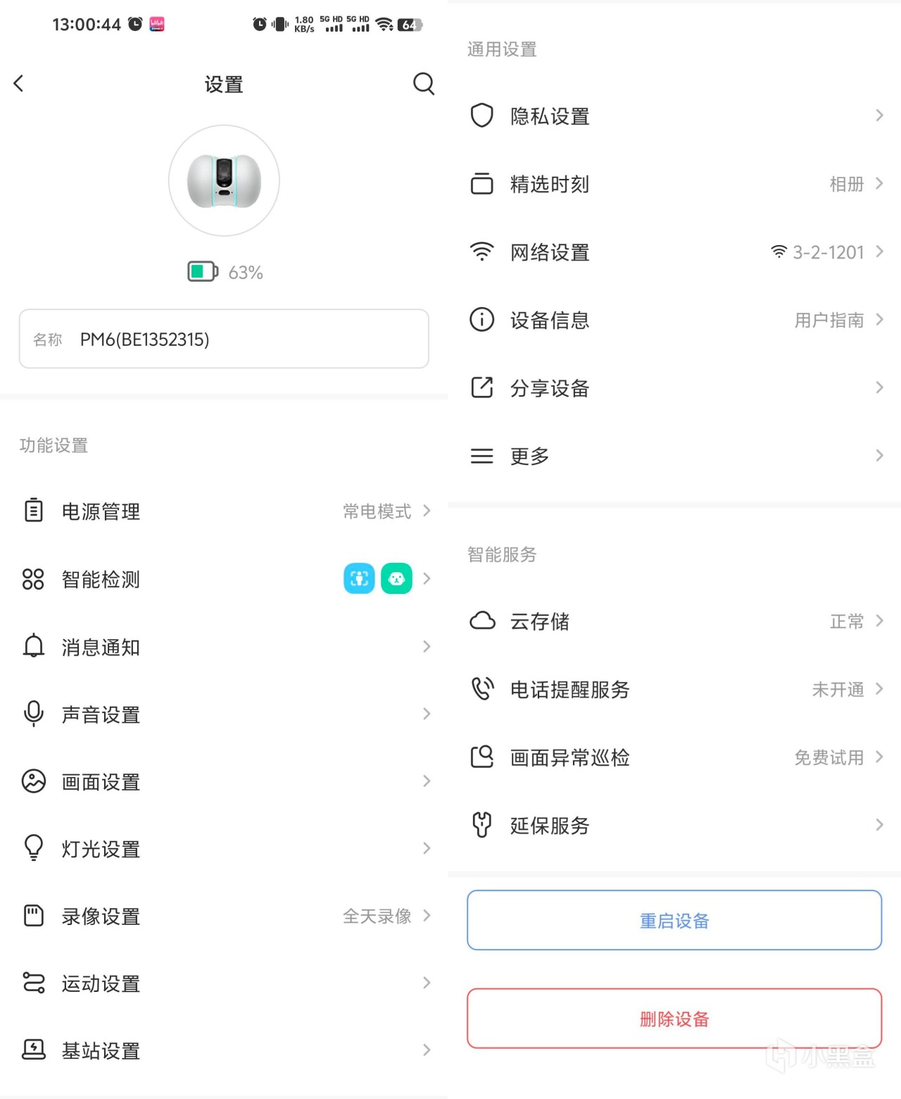Screen dimensions: 901x1099
Task: Open the 更多 menu item
Action: (x=529, y=456)
